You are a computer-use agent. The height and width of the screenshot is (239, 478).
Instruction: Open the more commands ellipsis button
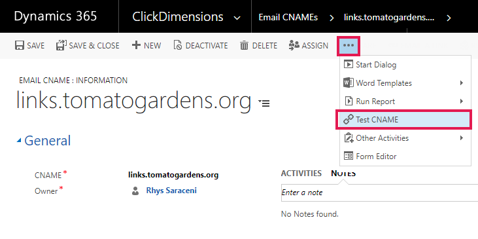[x=349, y=45]
